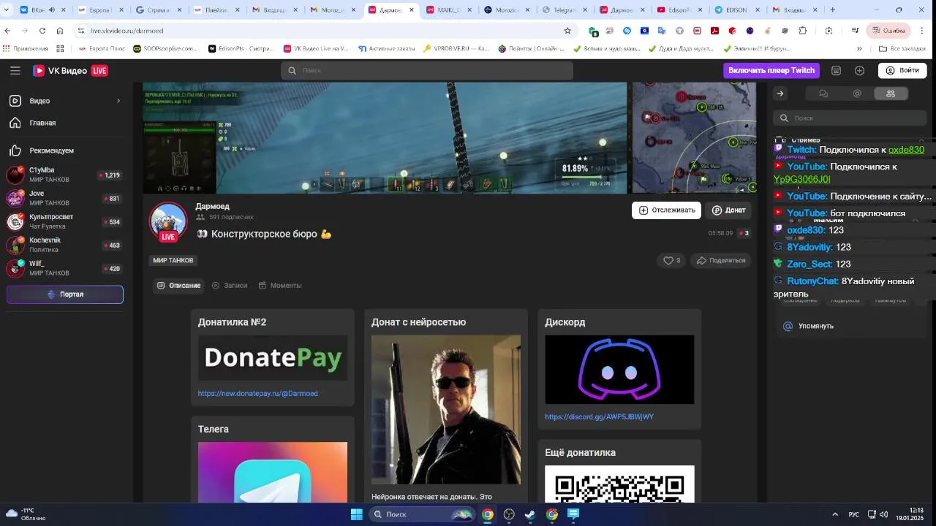Select the Моменты tab

click(280, 286)
